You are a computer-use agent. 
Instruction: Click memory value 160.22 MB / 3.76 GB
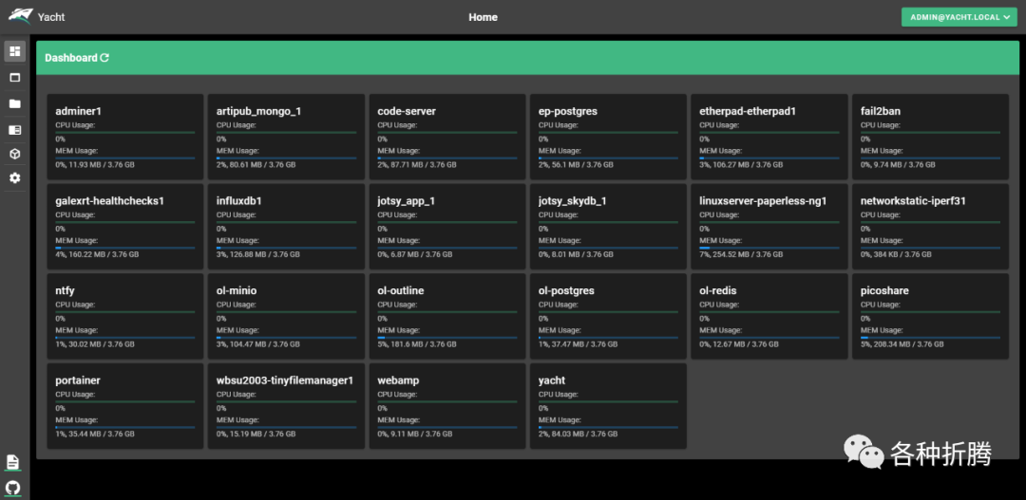click(104, 254)
